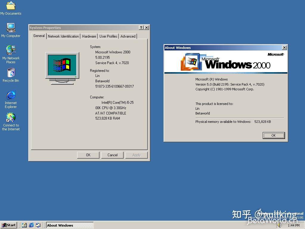305x229 pixels.
Task: Select Connect to the Internet shortcut
Action: [11, 122]
